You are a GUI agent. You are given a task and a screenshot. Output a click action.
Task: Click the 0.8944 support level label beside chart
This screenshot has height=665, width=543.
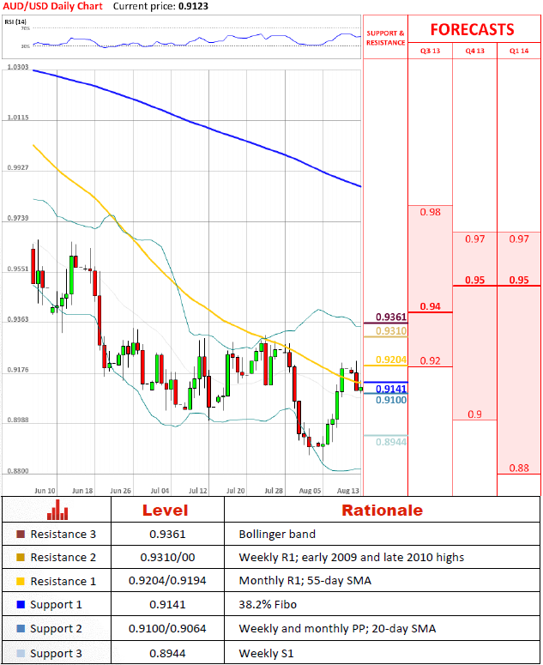391,442
